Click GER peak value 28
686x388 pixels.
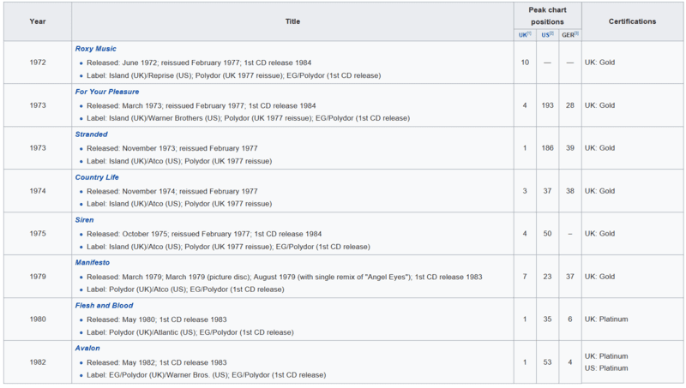click(570, 105)
